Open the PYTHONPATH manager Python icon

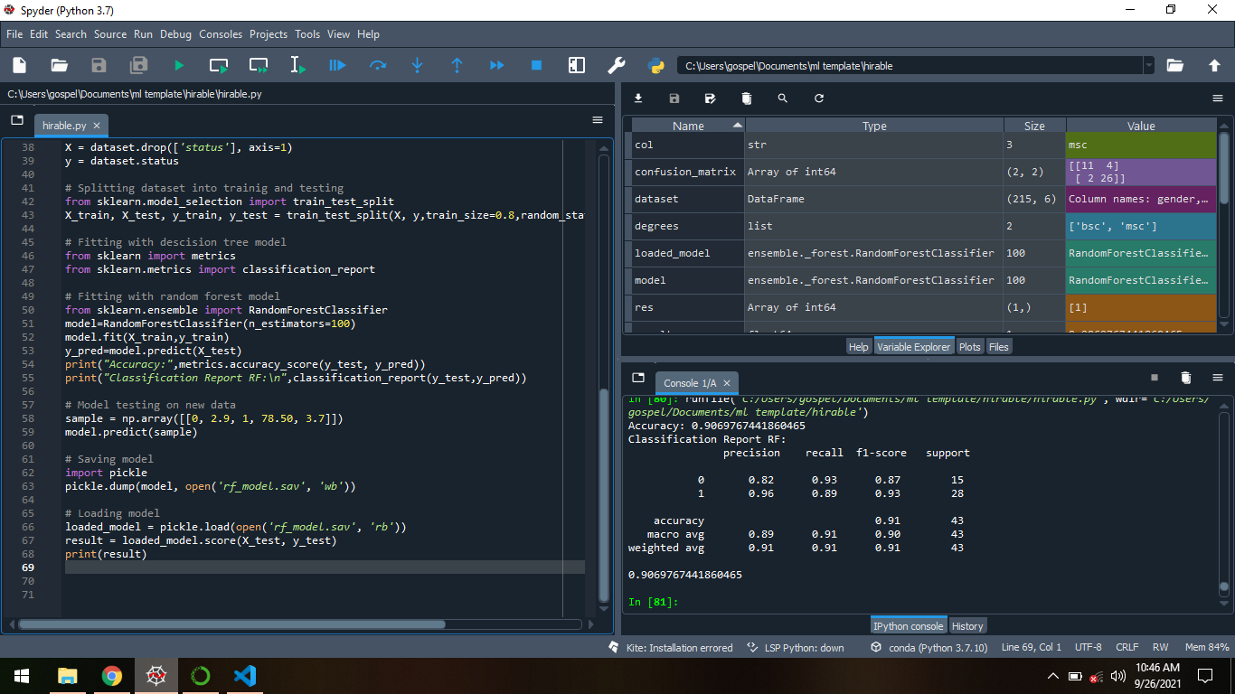(x=656, y=65)
